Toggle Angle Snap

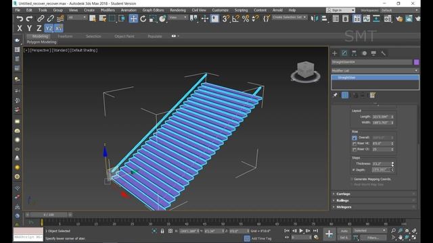235,19
